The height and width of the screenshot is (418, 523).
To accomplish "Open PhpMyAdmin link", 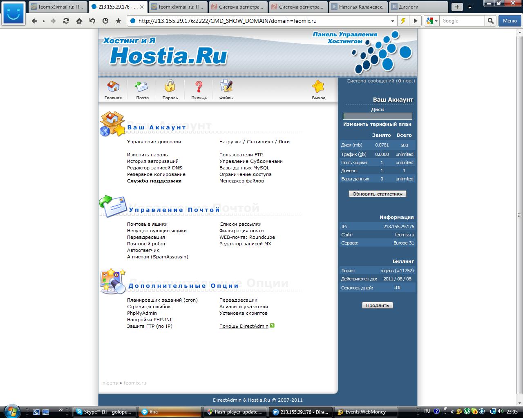I will point(142,313).
